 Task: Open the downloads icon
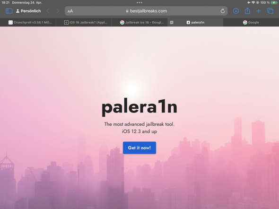click(236, 11)
